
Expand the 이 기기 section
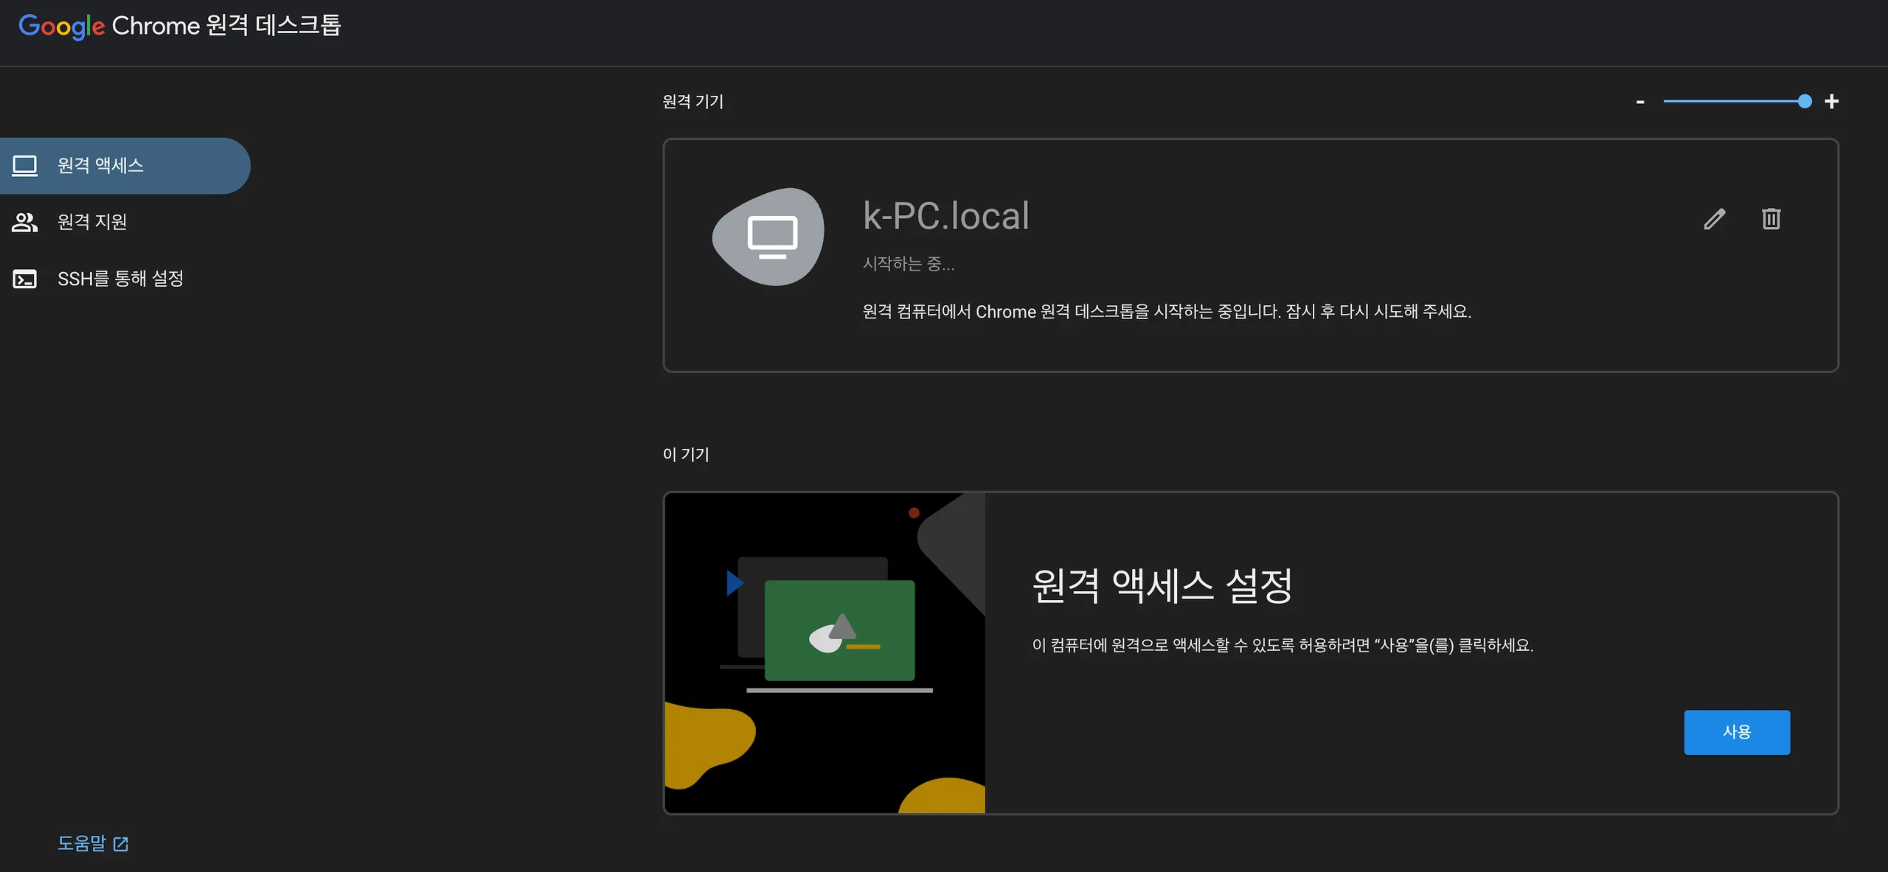pos(685,454)
